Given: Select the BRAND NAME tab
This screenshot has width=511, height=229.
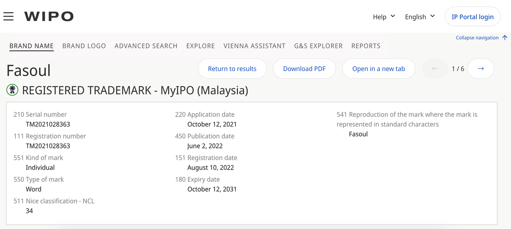Looking at the screenshot, I should pos(32,46).
